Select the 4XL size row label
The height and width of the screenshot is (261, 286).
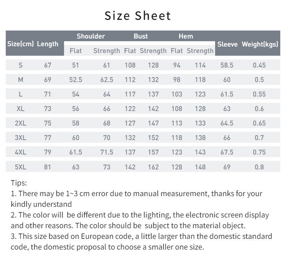click(21, 152)
